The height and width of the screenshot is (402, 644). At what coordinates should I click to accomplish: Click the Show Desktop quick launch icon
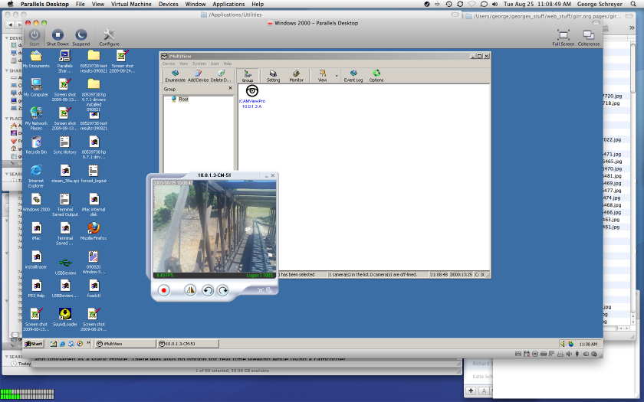coord(54,344)
